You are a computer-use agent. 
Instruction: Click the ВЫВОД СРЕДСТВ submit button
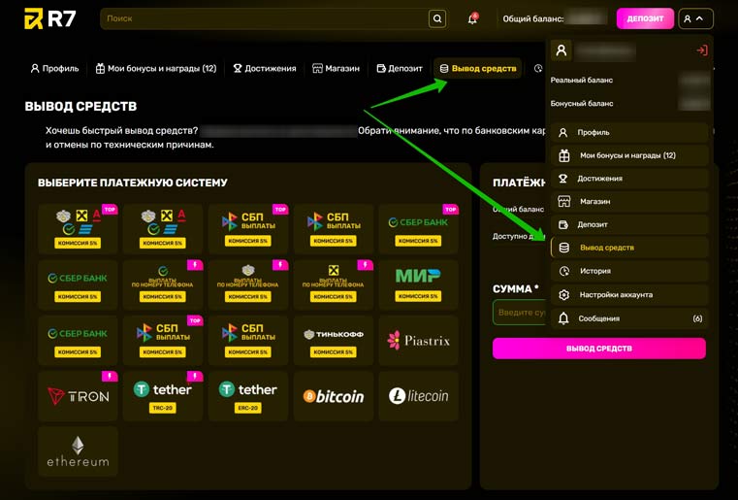pos(598,349)
